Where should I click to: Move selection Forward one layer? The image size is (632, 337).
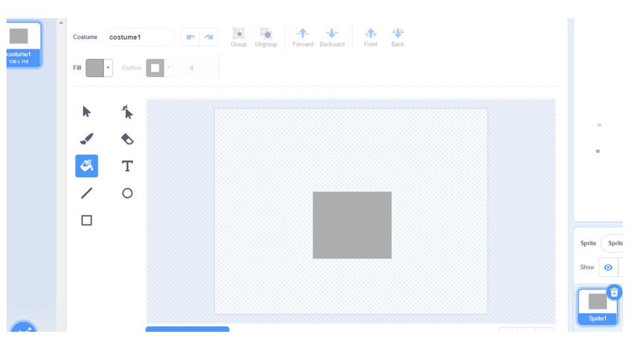click(303, 37)
